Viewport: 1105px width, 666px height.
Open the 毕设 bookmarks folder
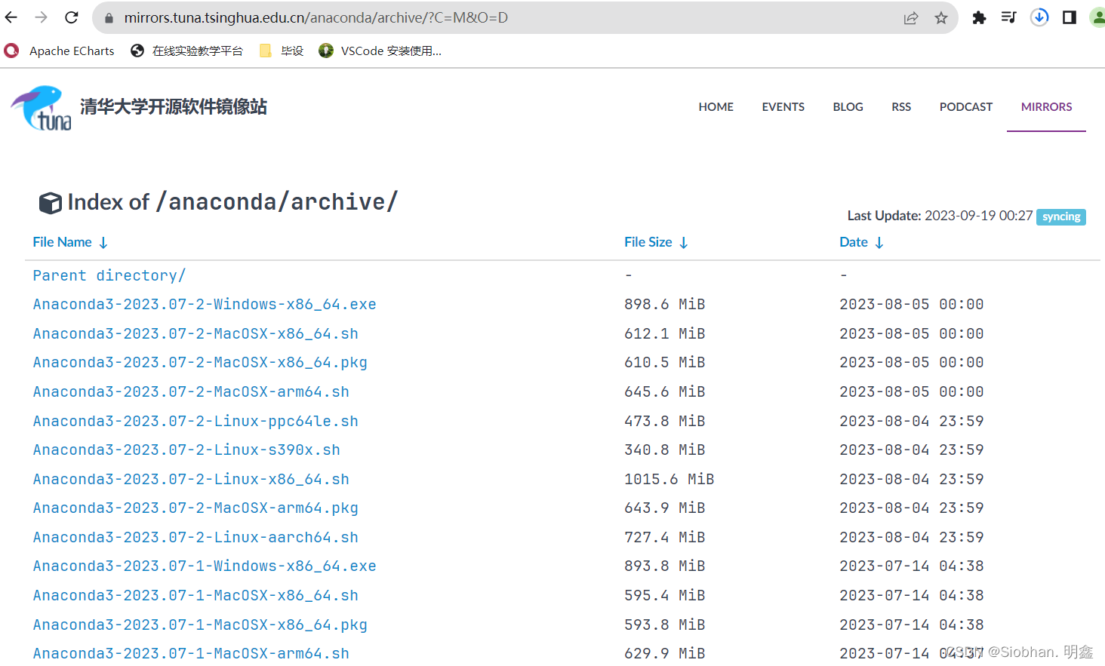(281, 51)
